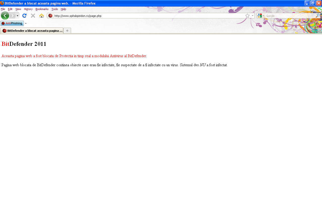Image resolution: width=322 pixels, height=215 pixels.
Task: Click the Google search input box
Action: point(290,16)
